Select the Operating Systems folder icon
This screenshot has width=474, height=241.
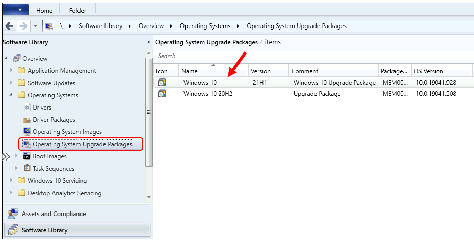tap(21, 95)
